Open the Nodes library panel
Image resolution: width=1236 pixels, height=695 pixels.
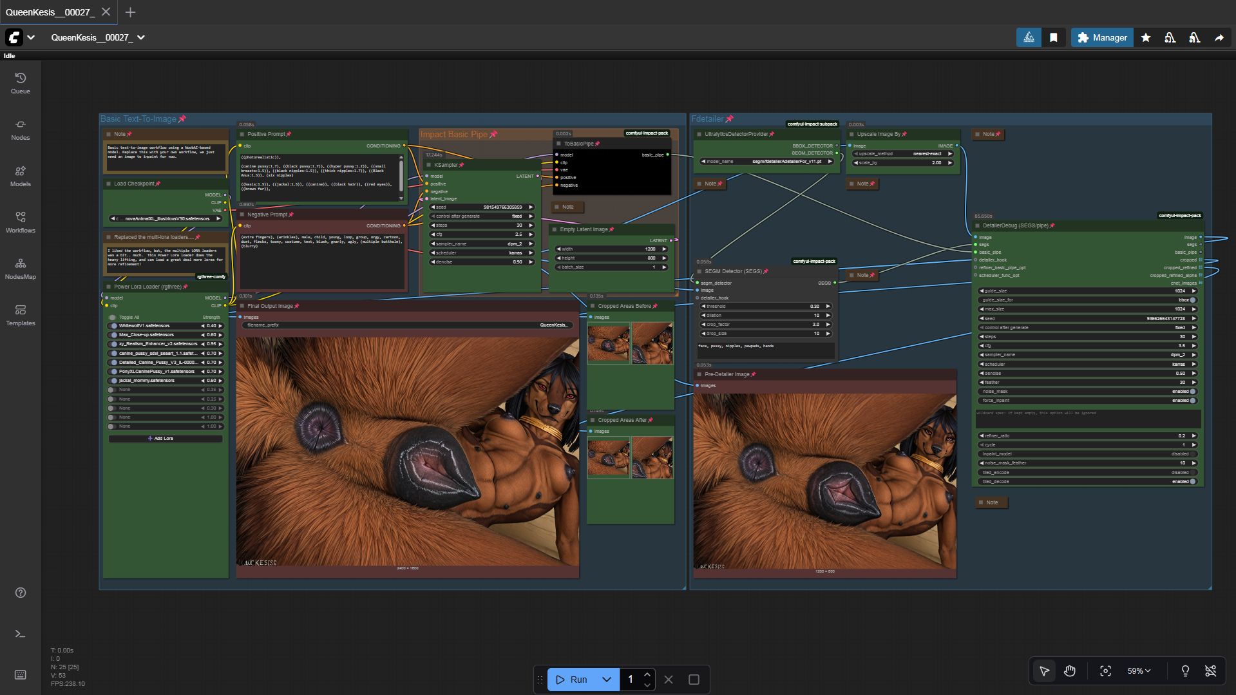click(x=20, y=129)
